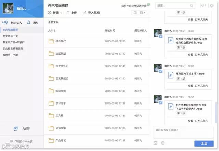Click the chat panel vertical scrollbar
The height and width of the screenshot is (151, 219).
point(216,113)
